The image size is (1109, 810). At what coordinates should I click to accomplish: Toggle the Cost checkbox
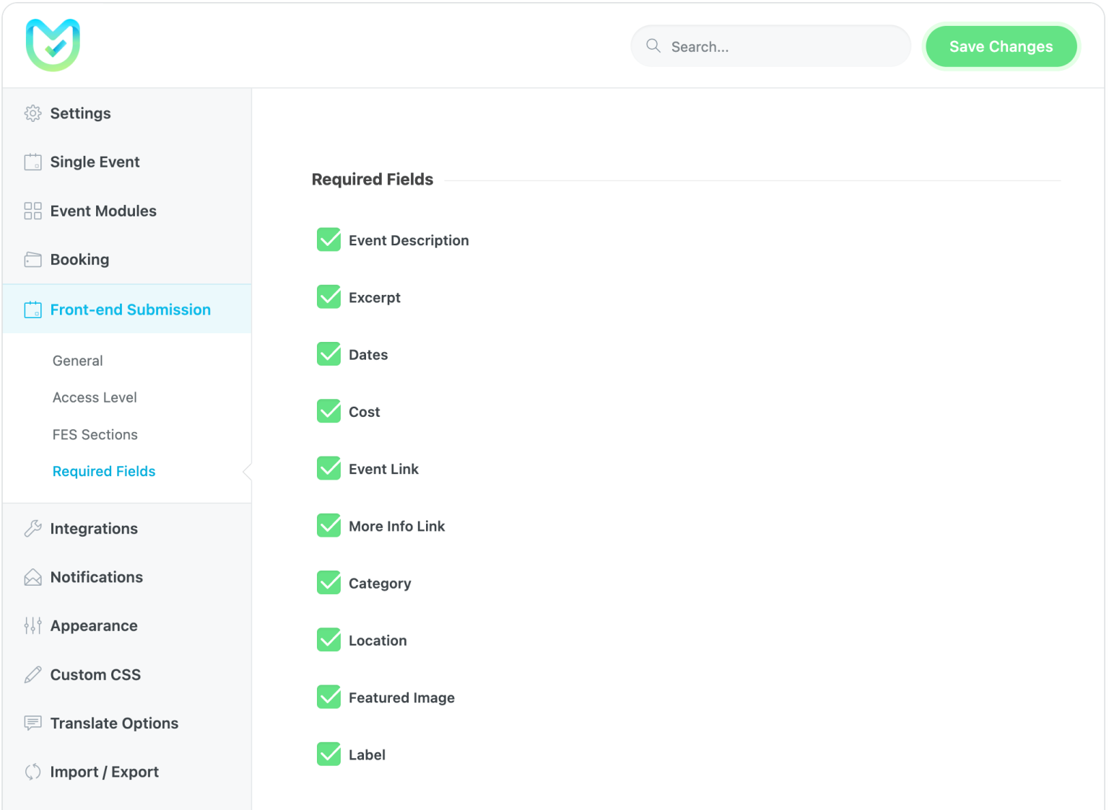click(x=329, y=411)
